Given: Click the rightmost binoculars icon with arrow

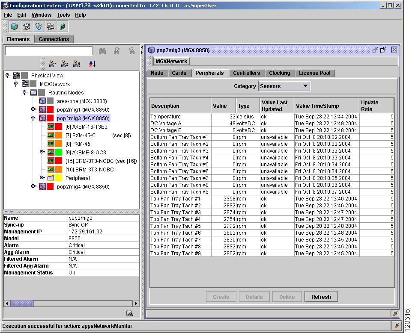Looking at the screenshot, I should 131,51.
